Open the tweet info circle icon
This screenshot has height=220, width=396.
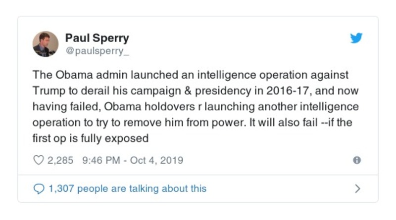[x=356, y=160]
